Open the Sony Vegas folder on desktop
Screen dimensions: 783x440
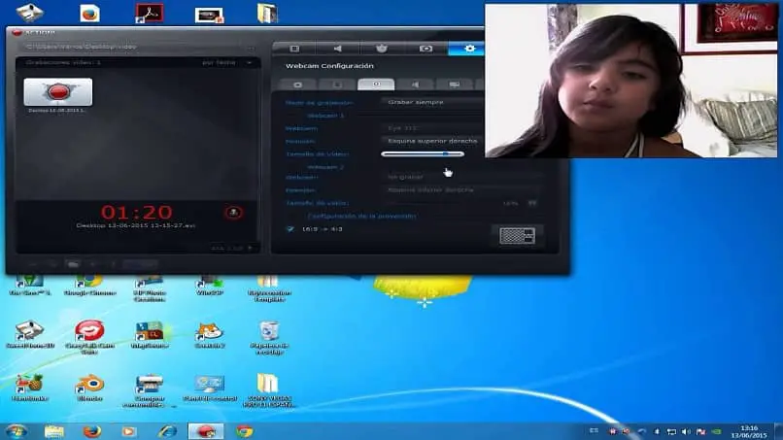click(x=268, y=390)
